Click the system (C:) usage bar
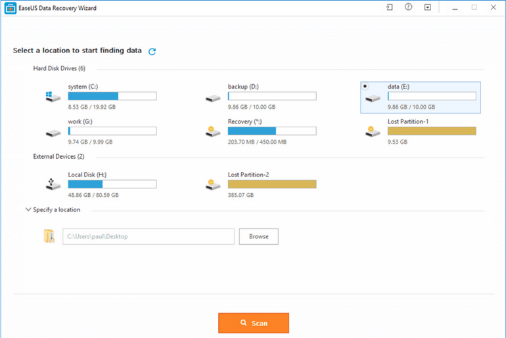 112,96
